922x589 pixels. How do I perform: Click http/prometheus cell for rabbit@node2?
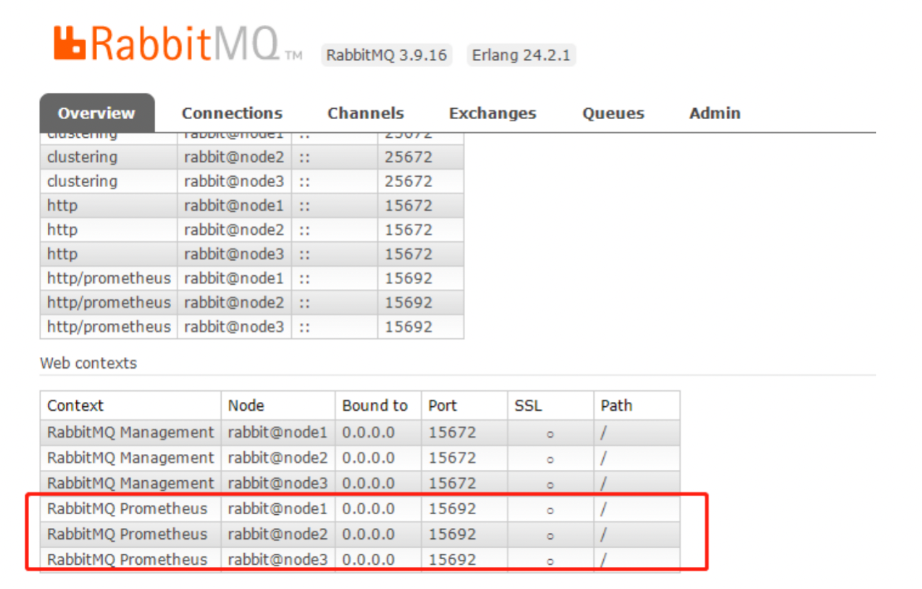click(x=109, y=303)
